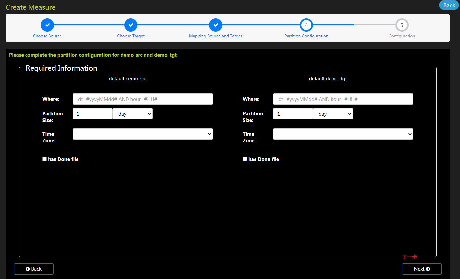Select step 4 Partition Configuration circle
460x279 pixels.
[x=306, y=25]
